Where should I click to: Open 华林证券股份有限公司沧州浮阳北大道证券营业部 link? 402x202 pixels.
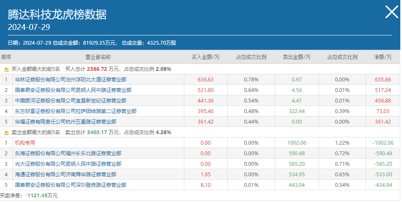pos(70,80)
